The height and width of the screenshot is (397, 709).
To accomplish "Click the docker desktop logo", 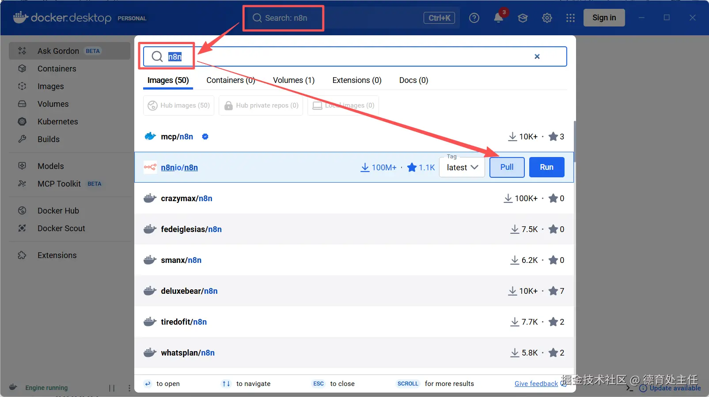I will coord(62,18).
